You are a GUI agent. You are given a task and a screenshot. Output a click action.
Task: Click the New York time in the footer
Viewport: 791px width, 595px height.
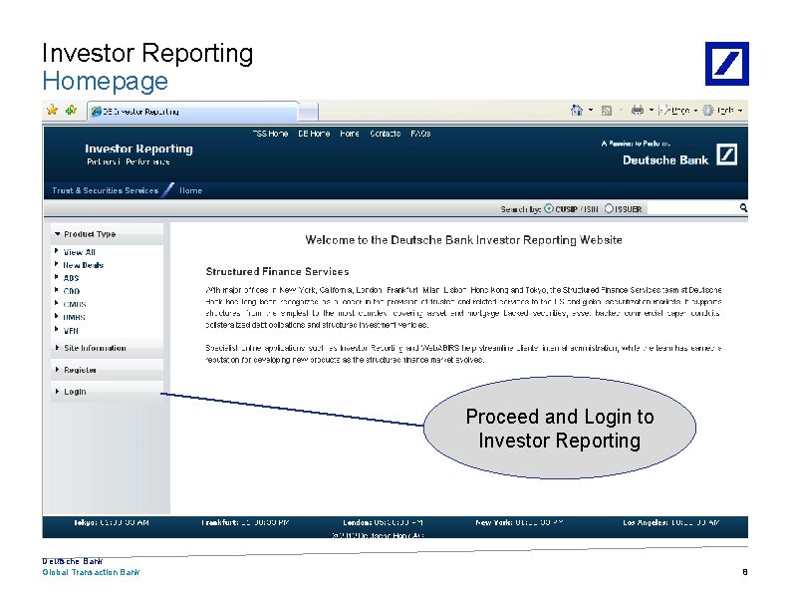pos(519,523)
